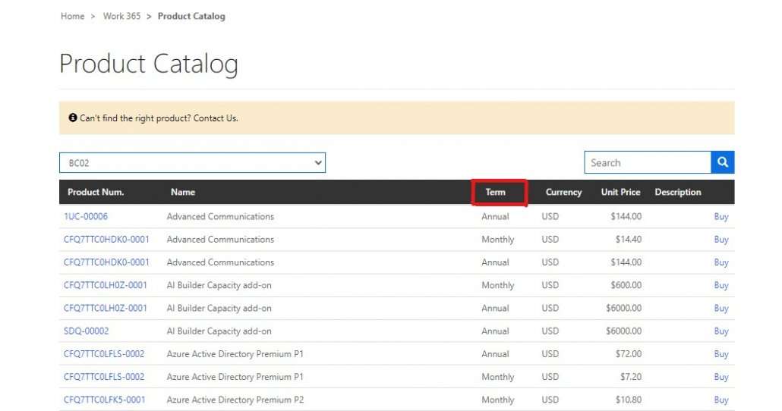
Task: Buy Advanced Communications Monthly at $14.40
Action: pos(721,240)
